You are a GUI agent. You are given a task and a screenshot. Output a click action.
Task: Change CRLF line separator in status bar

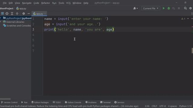pos(154,106)
